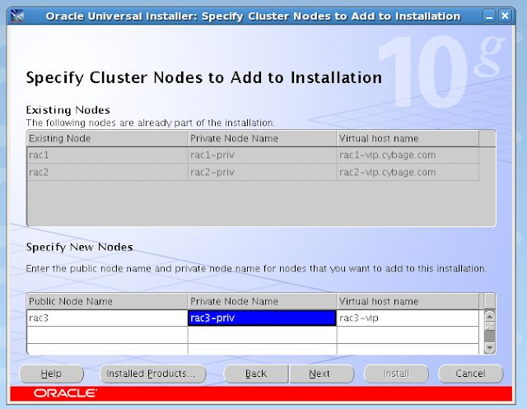Select existing node rac1 cell
Screen dimensions: 527x409
pyautogui.click(x=107, y=156)
